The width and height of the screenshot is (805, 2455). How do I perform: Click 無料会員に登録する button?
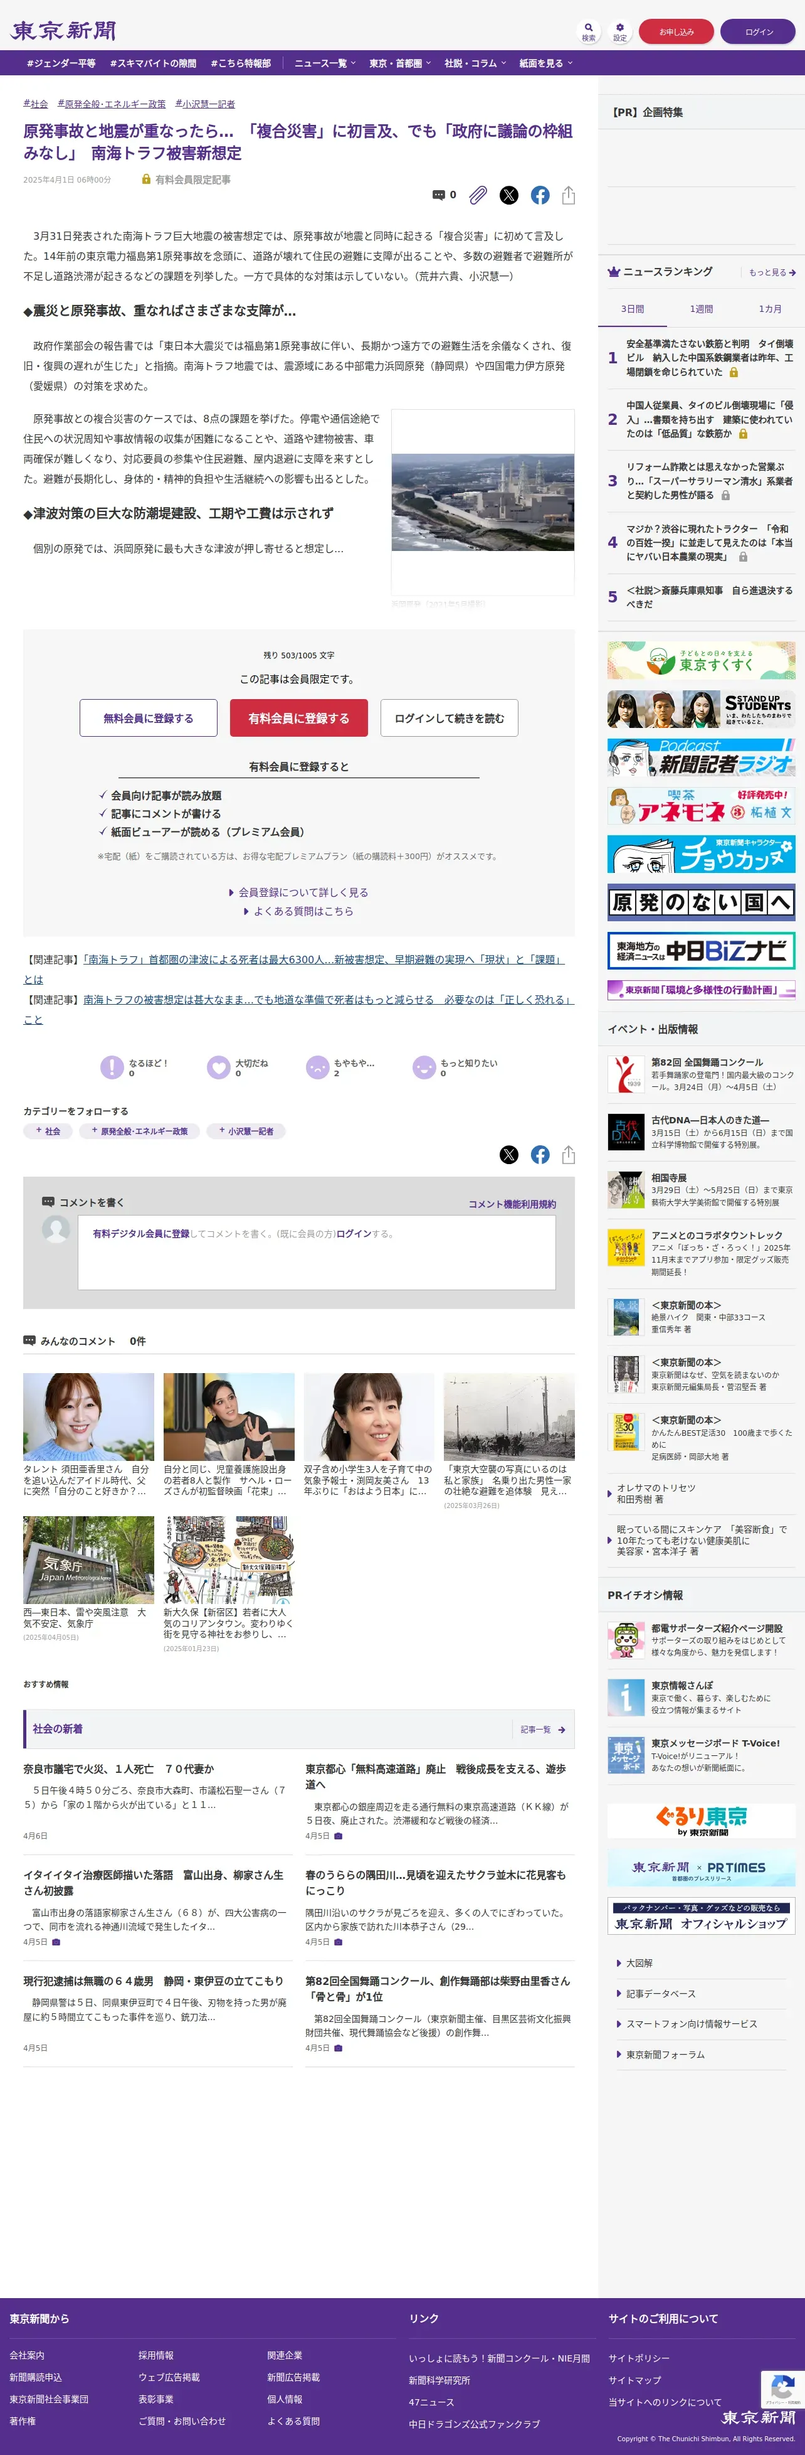tap(149, 718)
